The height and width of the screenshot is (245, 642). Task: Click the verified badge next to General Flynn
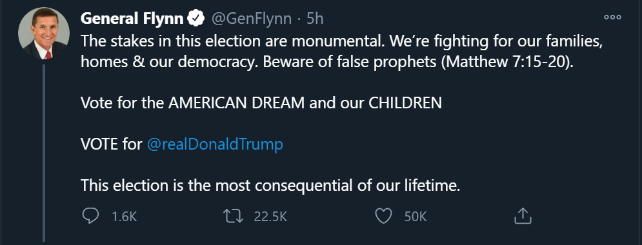click(x=196, y=19)
